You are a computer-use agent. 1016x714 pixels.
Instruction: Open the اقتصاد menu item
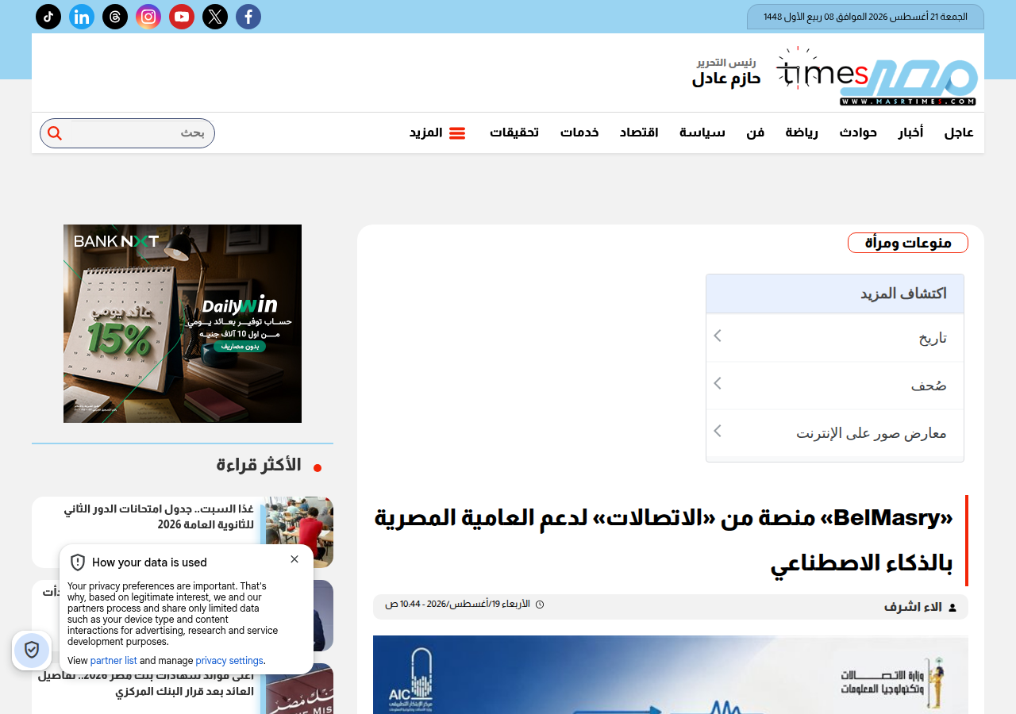click(x=639, y=133)
